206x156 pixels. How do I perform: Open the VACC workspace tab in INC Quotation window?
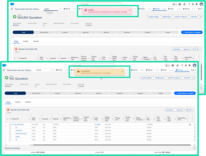point(165,70)
